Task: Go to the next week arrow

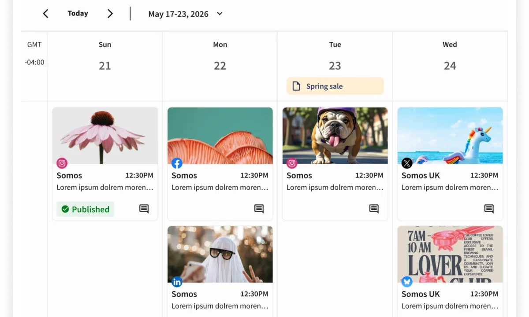Action: pyautogui.click(x=110, y=14)
